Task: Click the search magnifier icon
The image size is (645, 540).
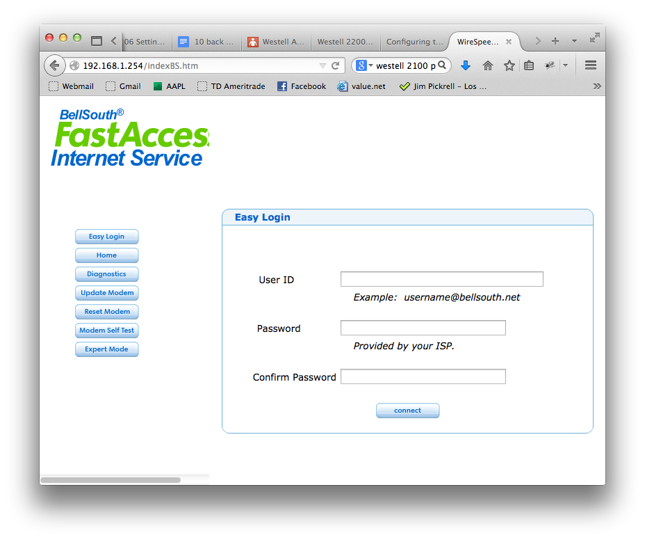Action: tap(442, 65)
